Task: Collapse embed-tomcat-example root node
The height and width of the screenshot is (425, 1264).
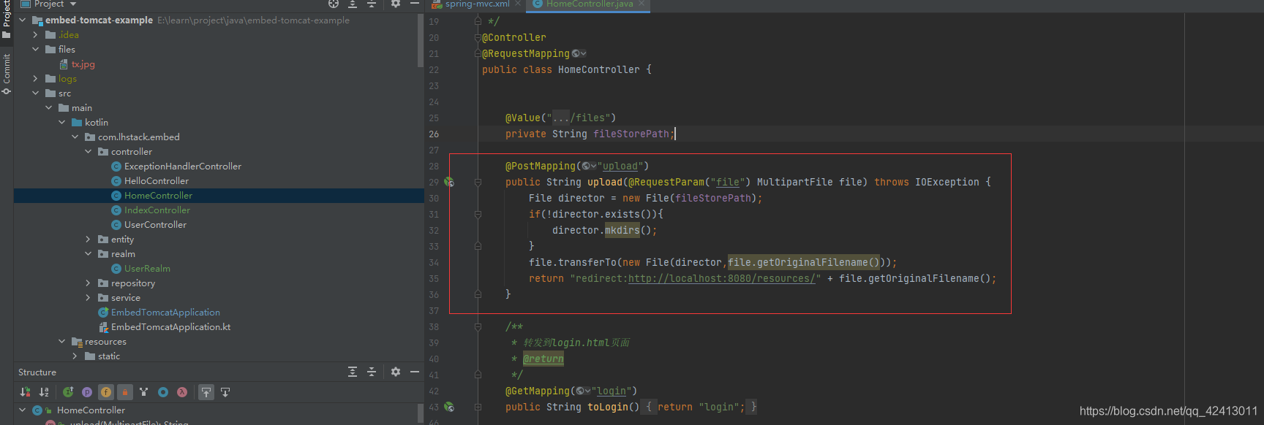Action: (x=23, y=20)
